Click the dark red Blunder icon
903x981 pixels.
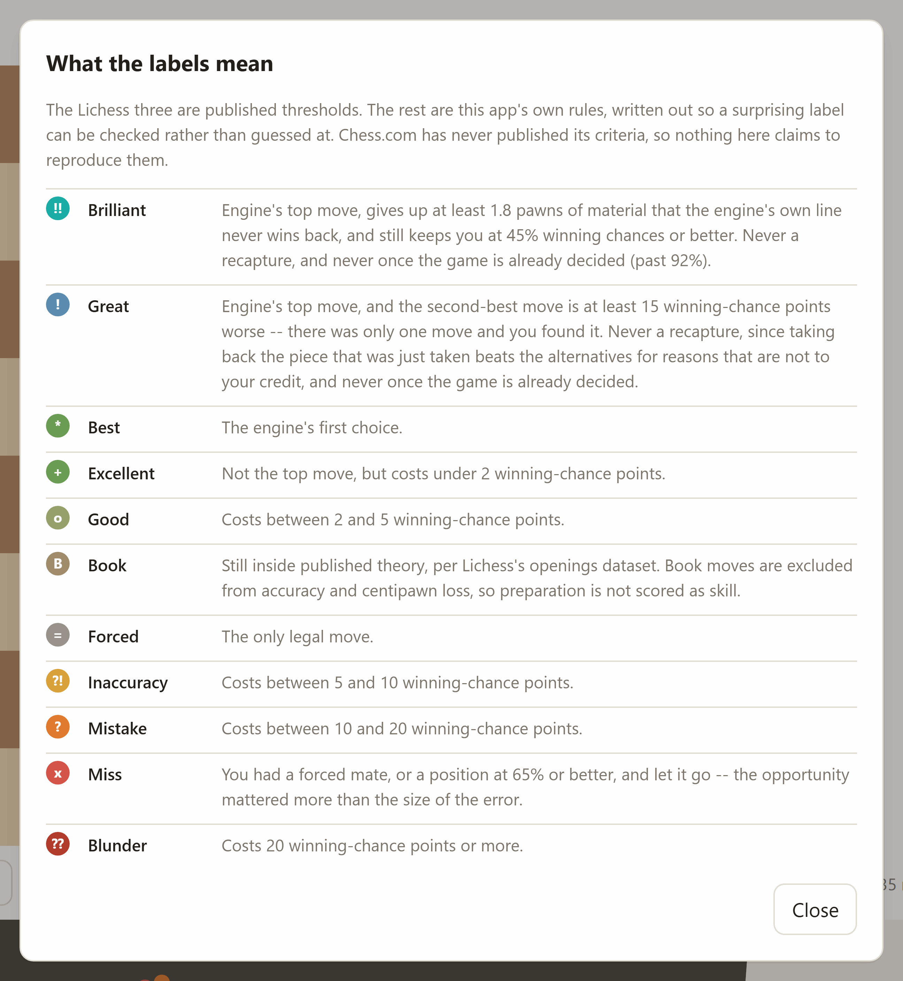click(58, 844)
